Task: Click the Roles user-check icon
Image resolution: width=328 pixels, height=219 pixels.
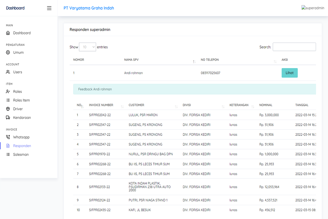Action: (x=8, y=91)
